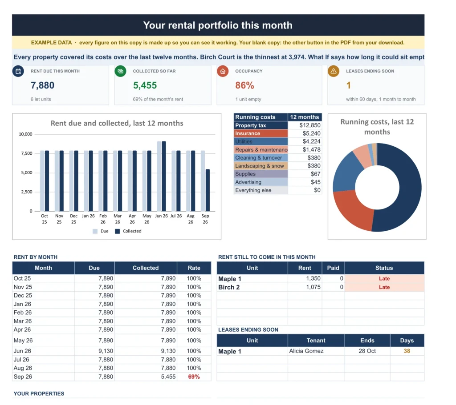Select the 'Insurance' running cost label
Image resolution: width=456 pixels, height=405 pixels.
261,133
